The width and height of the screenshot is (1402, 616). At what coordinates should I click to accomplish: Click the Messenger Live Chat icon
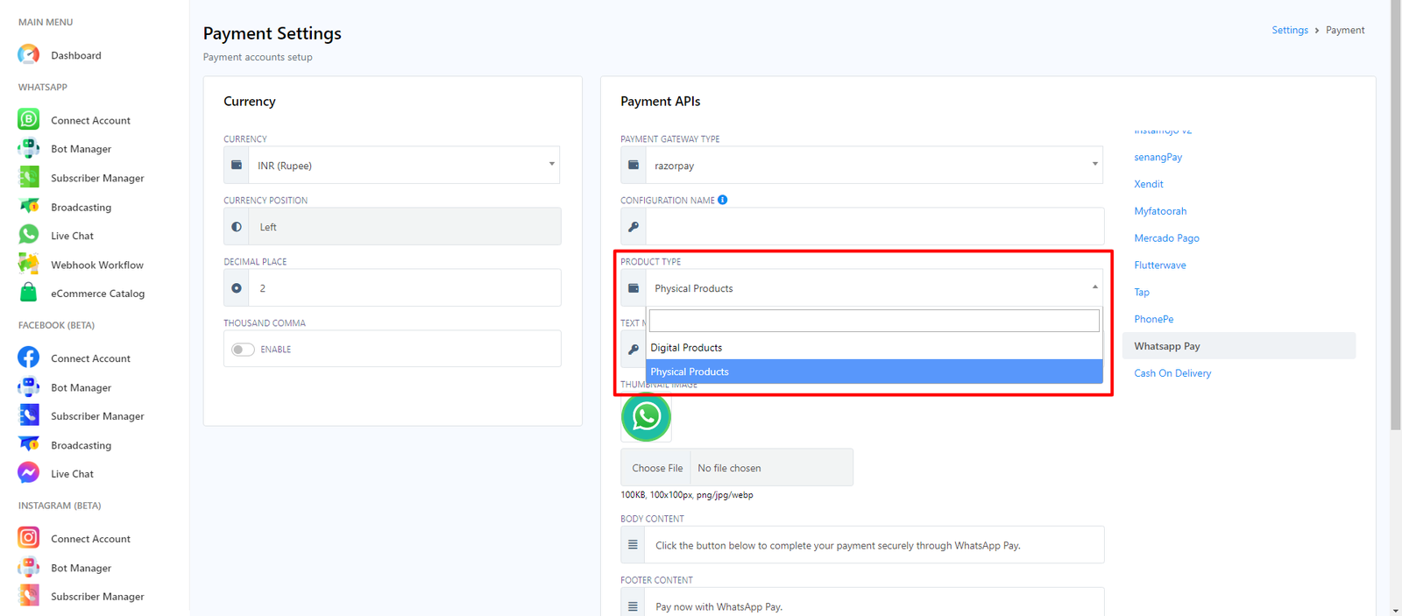(28, 473)
